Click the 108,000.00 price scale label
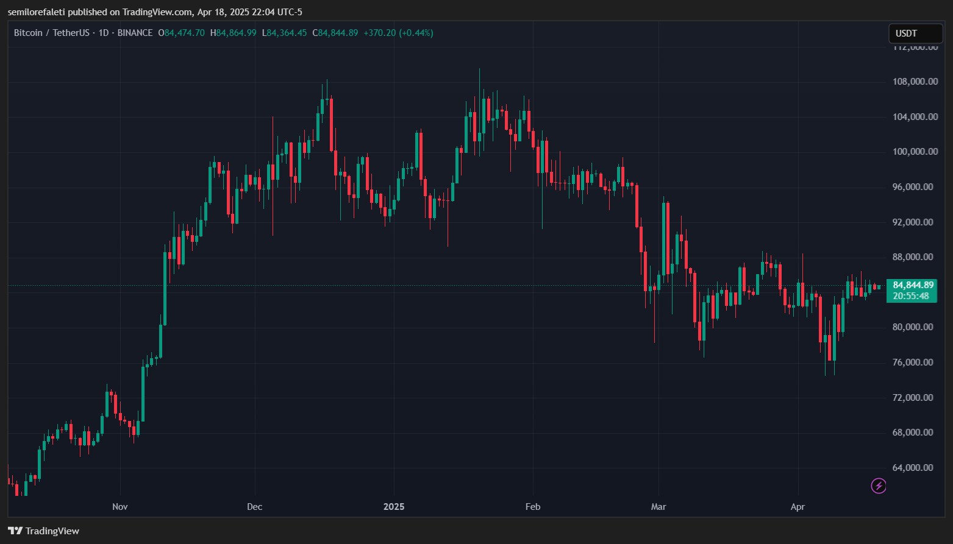The width and height of the screenshot is (953, 544). tap(915, 82)
